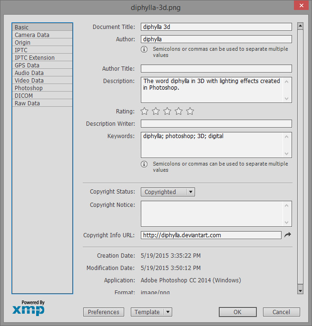Confirm the dialog with OK
Screen dimensions: 312x326
[238, 312]
